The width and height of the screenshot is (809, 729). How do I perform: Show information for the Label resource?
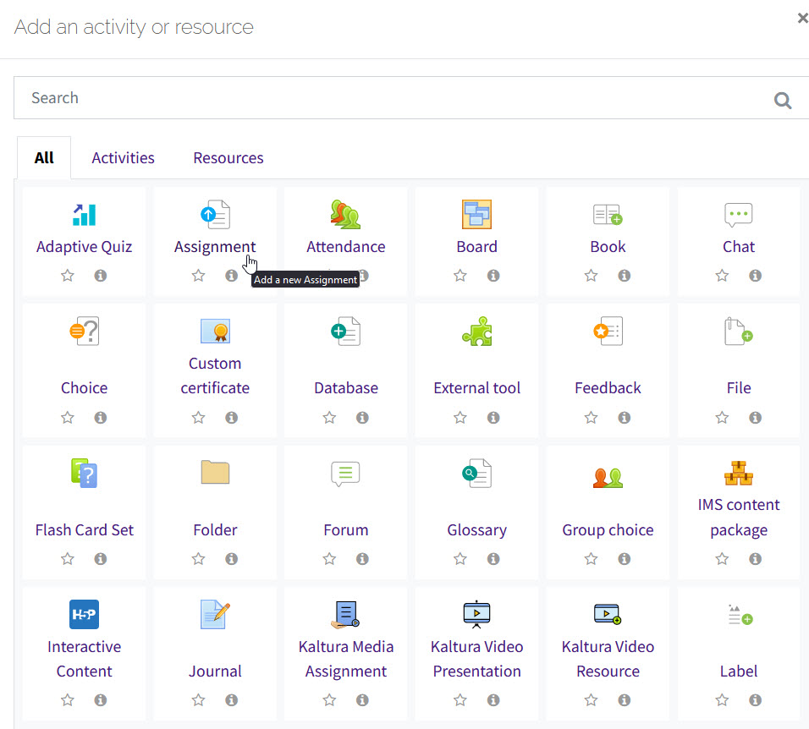point(755,700)
